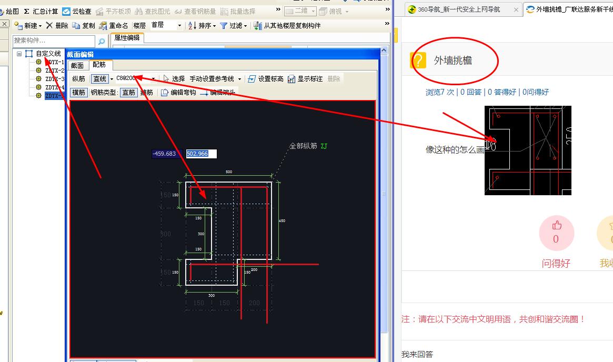Select 直筋 straight rebar type
The height and width of the screenshot is (362, 613).
click(x=128, y=92)
